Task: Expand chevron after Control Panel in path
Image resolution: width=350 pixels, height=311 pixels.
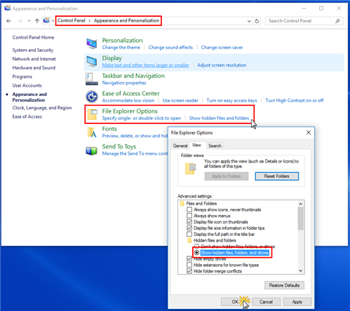Action: click(x=90, y=21)
